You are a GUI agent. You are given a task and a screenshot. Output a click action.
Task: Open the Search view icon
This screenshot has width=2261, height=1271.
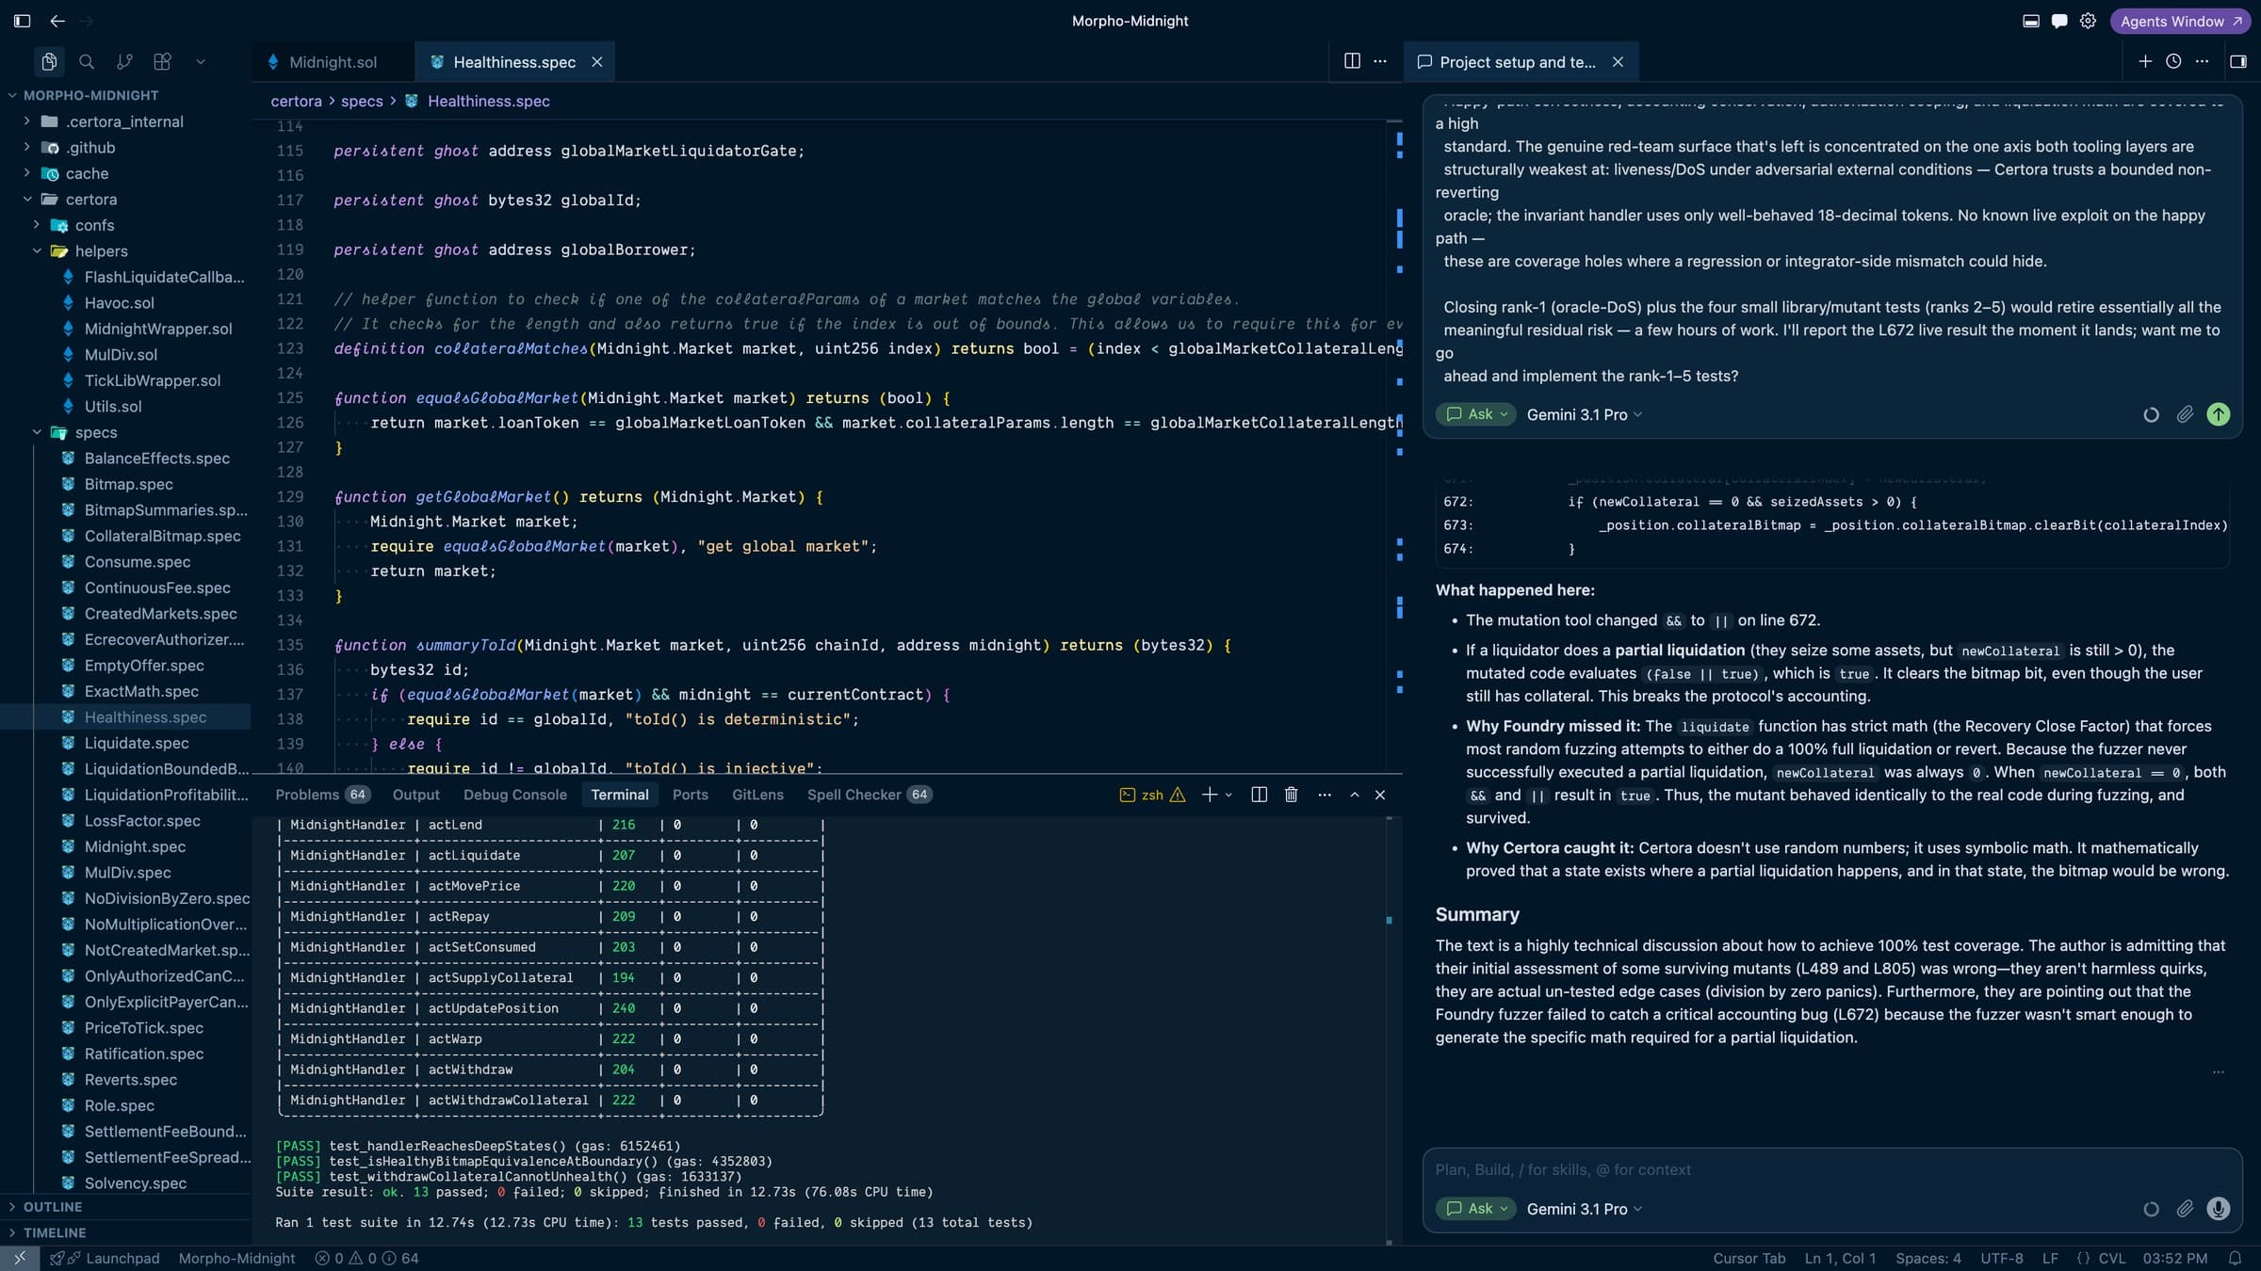pos(87,62)
